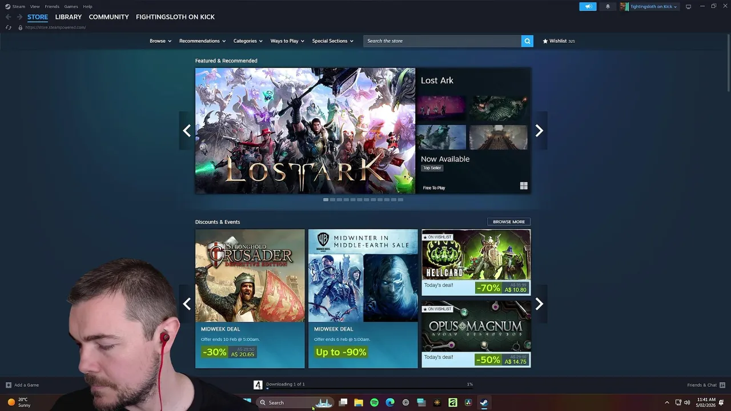Show next featured game
The height and width of the screenshot is (411, 731).
[x=539, y=131]
